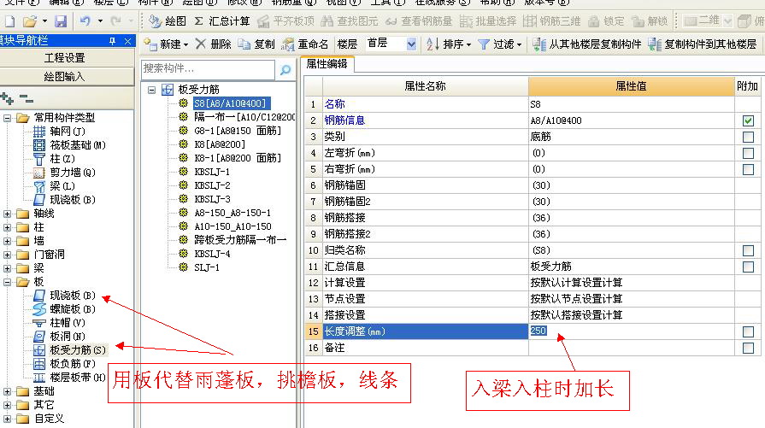Click the 过滤 filter funnel icon

click(484, 44)
